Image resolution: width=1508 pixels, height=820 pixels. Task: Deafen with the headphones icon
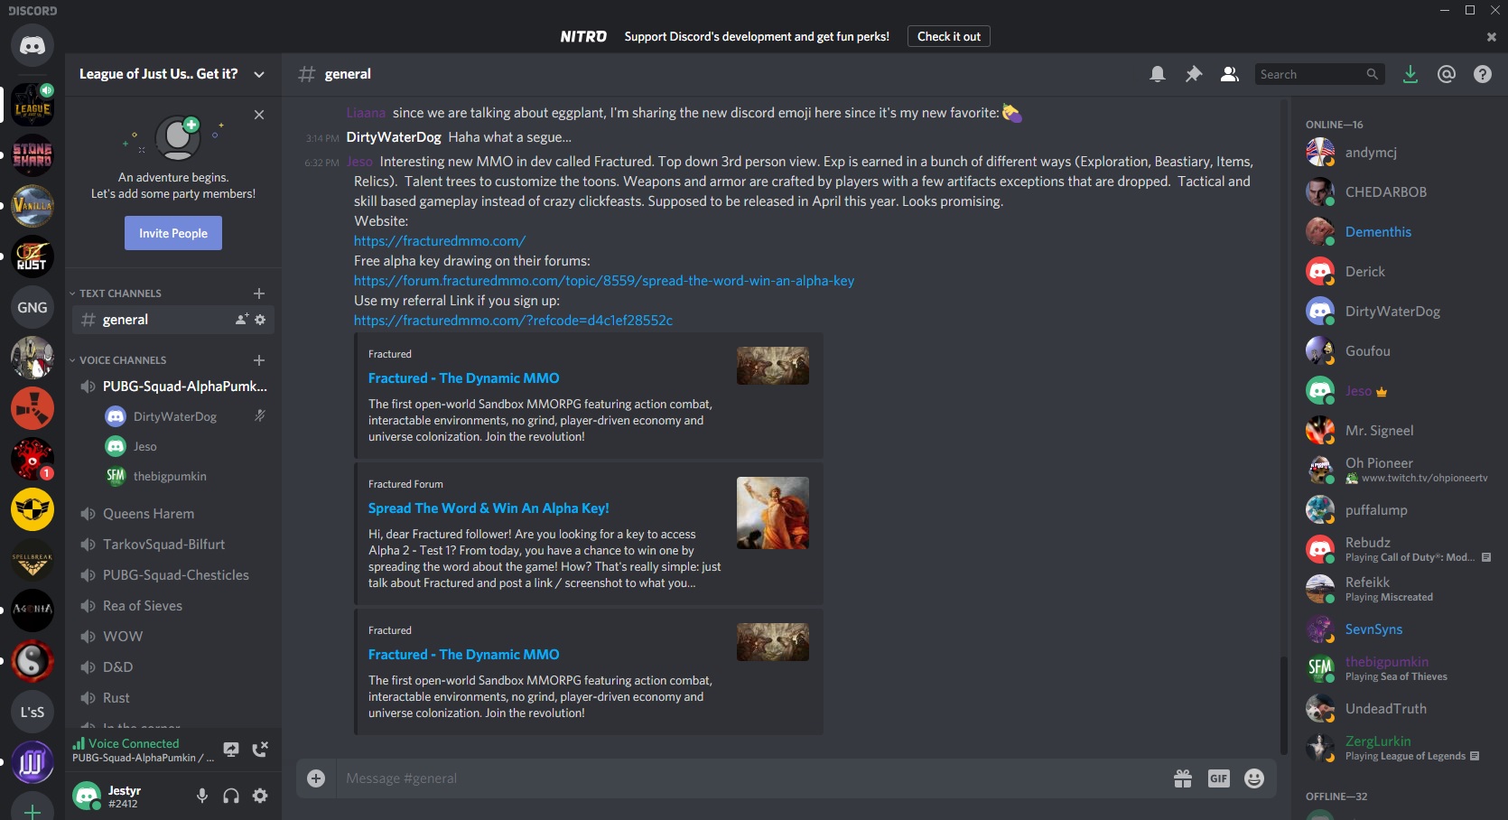231,796
